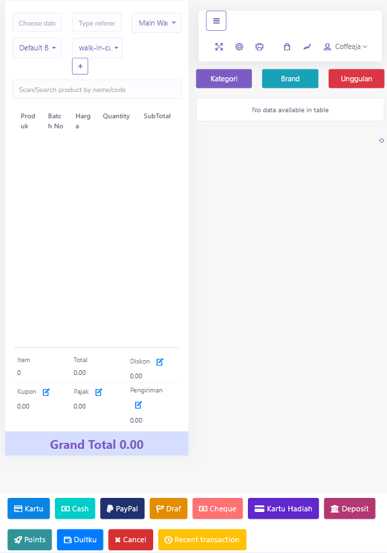Add new customer with plus button
The width and height of the screenshot is (387, 553).
click(x=80, y=67)
